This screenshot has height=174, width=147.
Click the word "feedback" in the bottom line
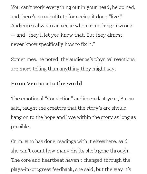pos(63,169)
